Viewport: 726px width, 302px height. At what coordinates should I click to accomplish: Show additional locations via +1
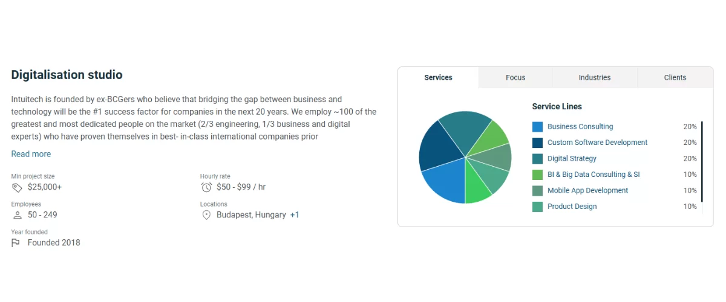click(295, 215)
